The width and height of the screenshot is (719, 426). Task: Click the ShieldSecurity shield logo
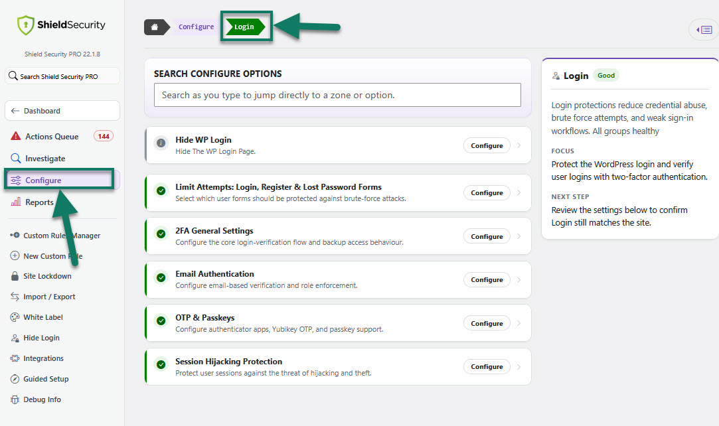pos(26,25)
